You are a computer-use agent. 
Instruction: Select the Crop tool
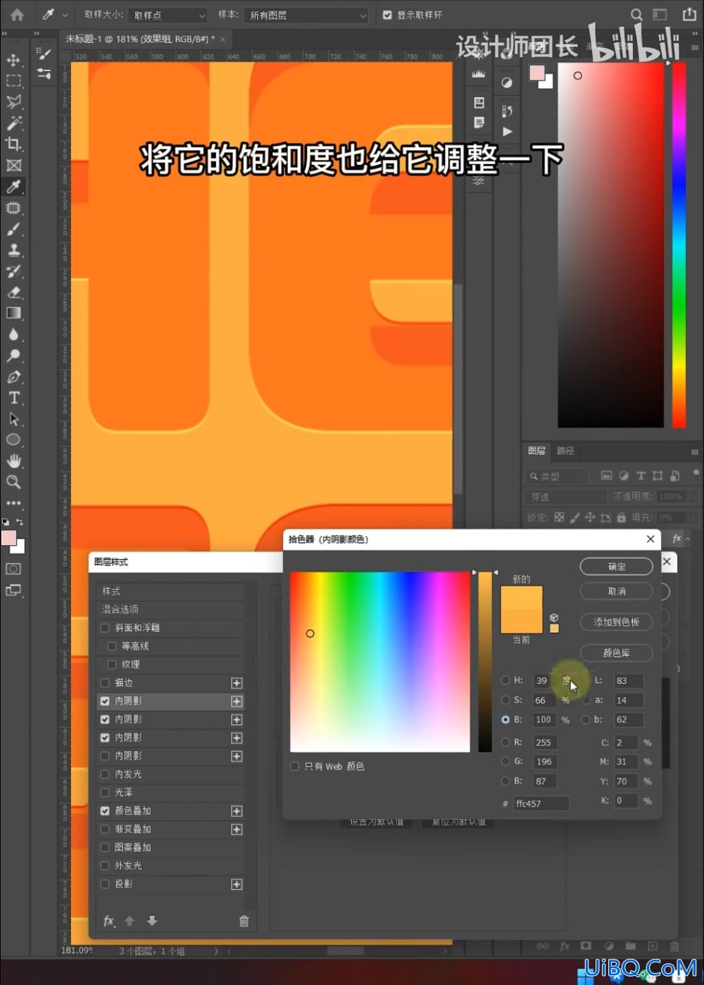click(13, 144)
